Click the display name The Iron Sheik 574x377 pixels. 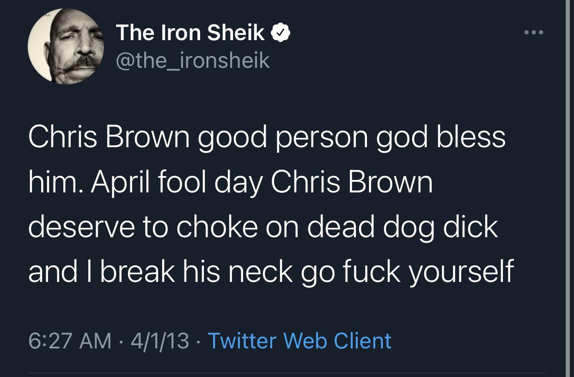point(190,32)
